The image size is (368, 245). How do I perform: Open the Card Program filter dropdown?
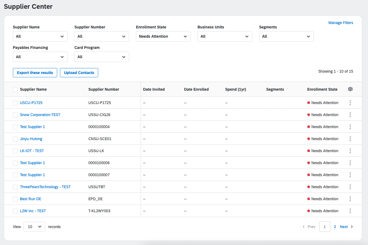102,57
